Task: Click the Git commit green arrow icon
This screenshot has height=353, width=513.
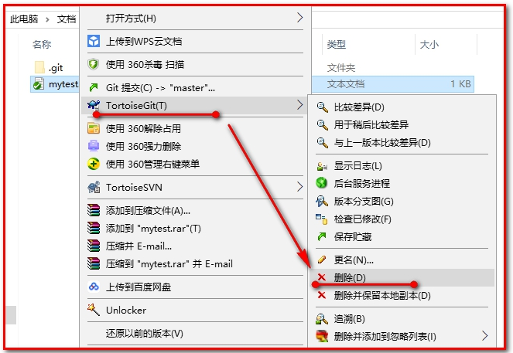Action: point(94,87)
